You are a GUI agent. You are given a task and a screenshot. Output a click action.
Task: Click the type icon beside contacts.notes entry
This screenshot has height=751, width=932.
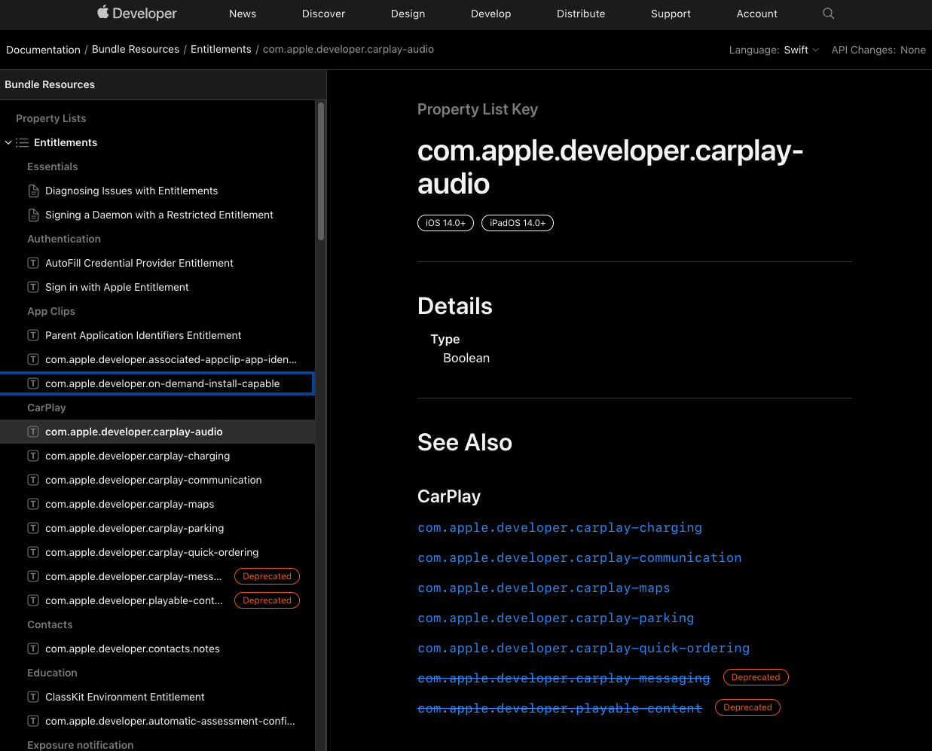click(x=33, y=649)
